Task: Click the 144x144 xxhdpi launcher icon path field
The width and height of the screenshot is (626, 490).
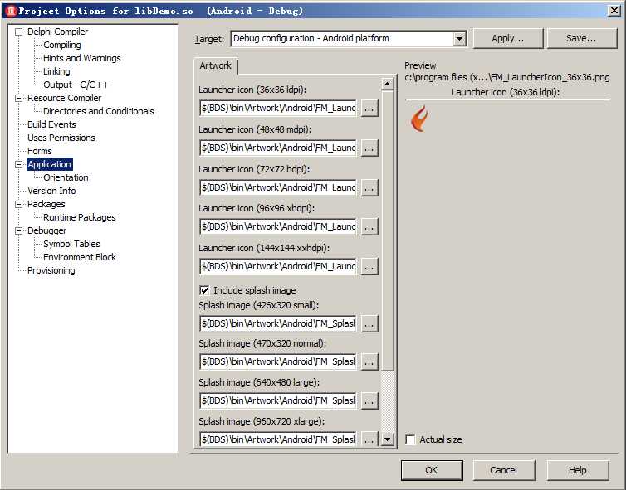Action: tap(278, 266)
